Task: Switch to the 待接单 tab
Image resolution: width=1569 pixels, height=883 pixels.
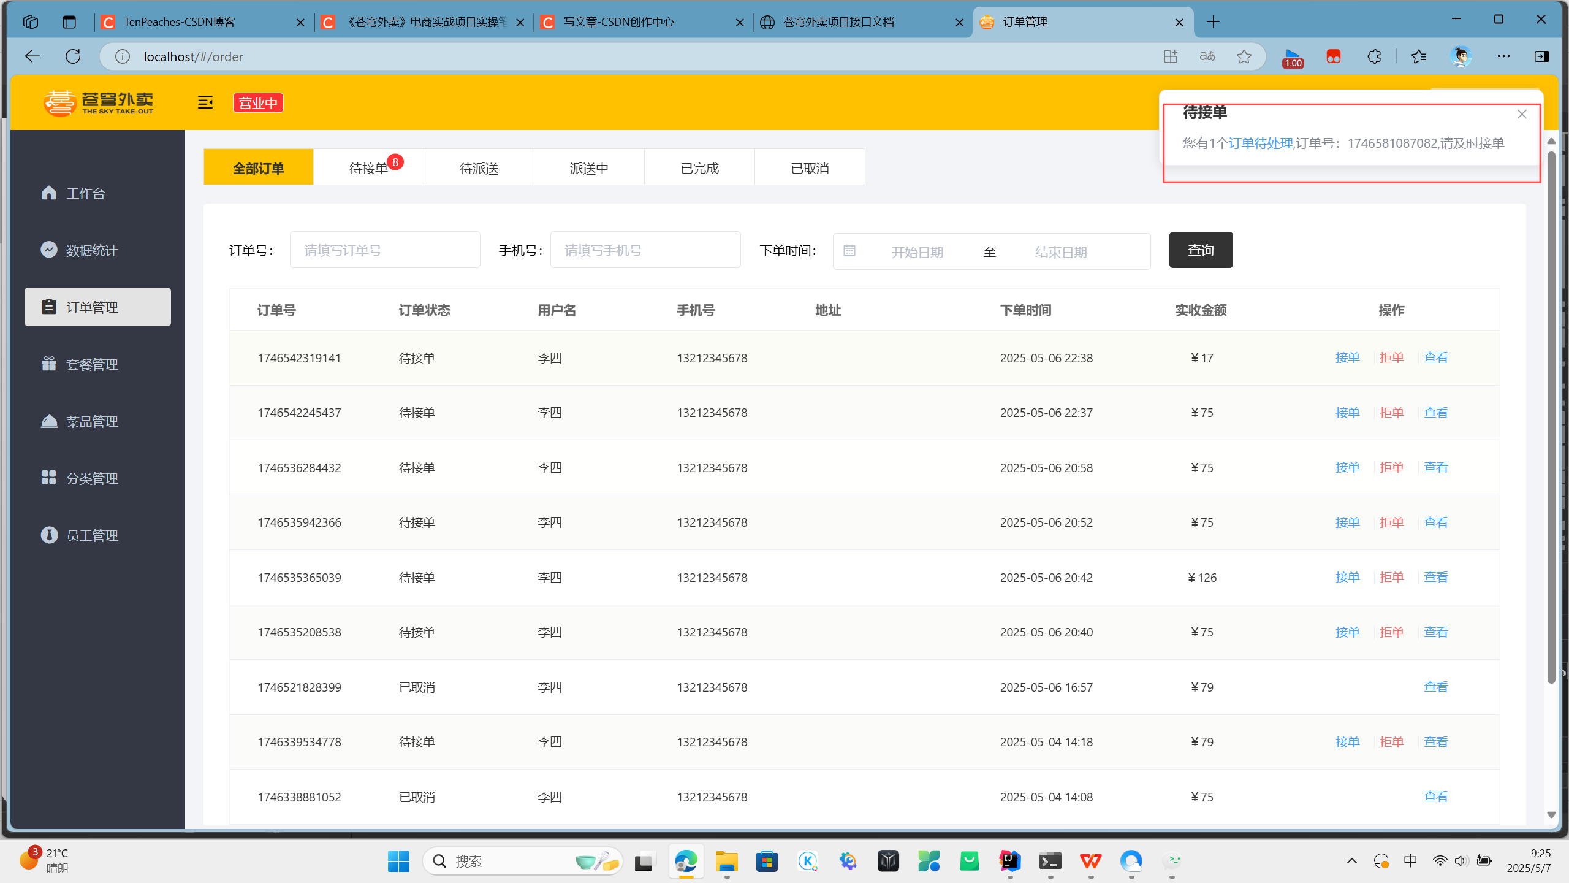Action: [x=368, y=168]
